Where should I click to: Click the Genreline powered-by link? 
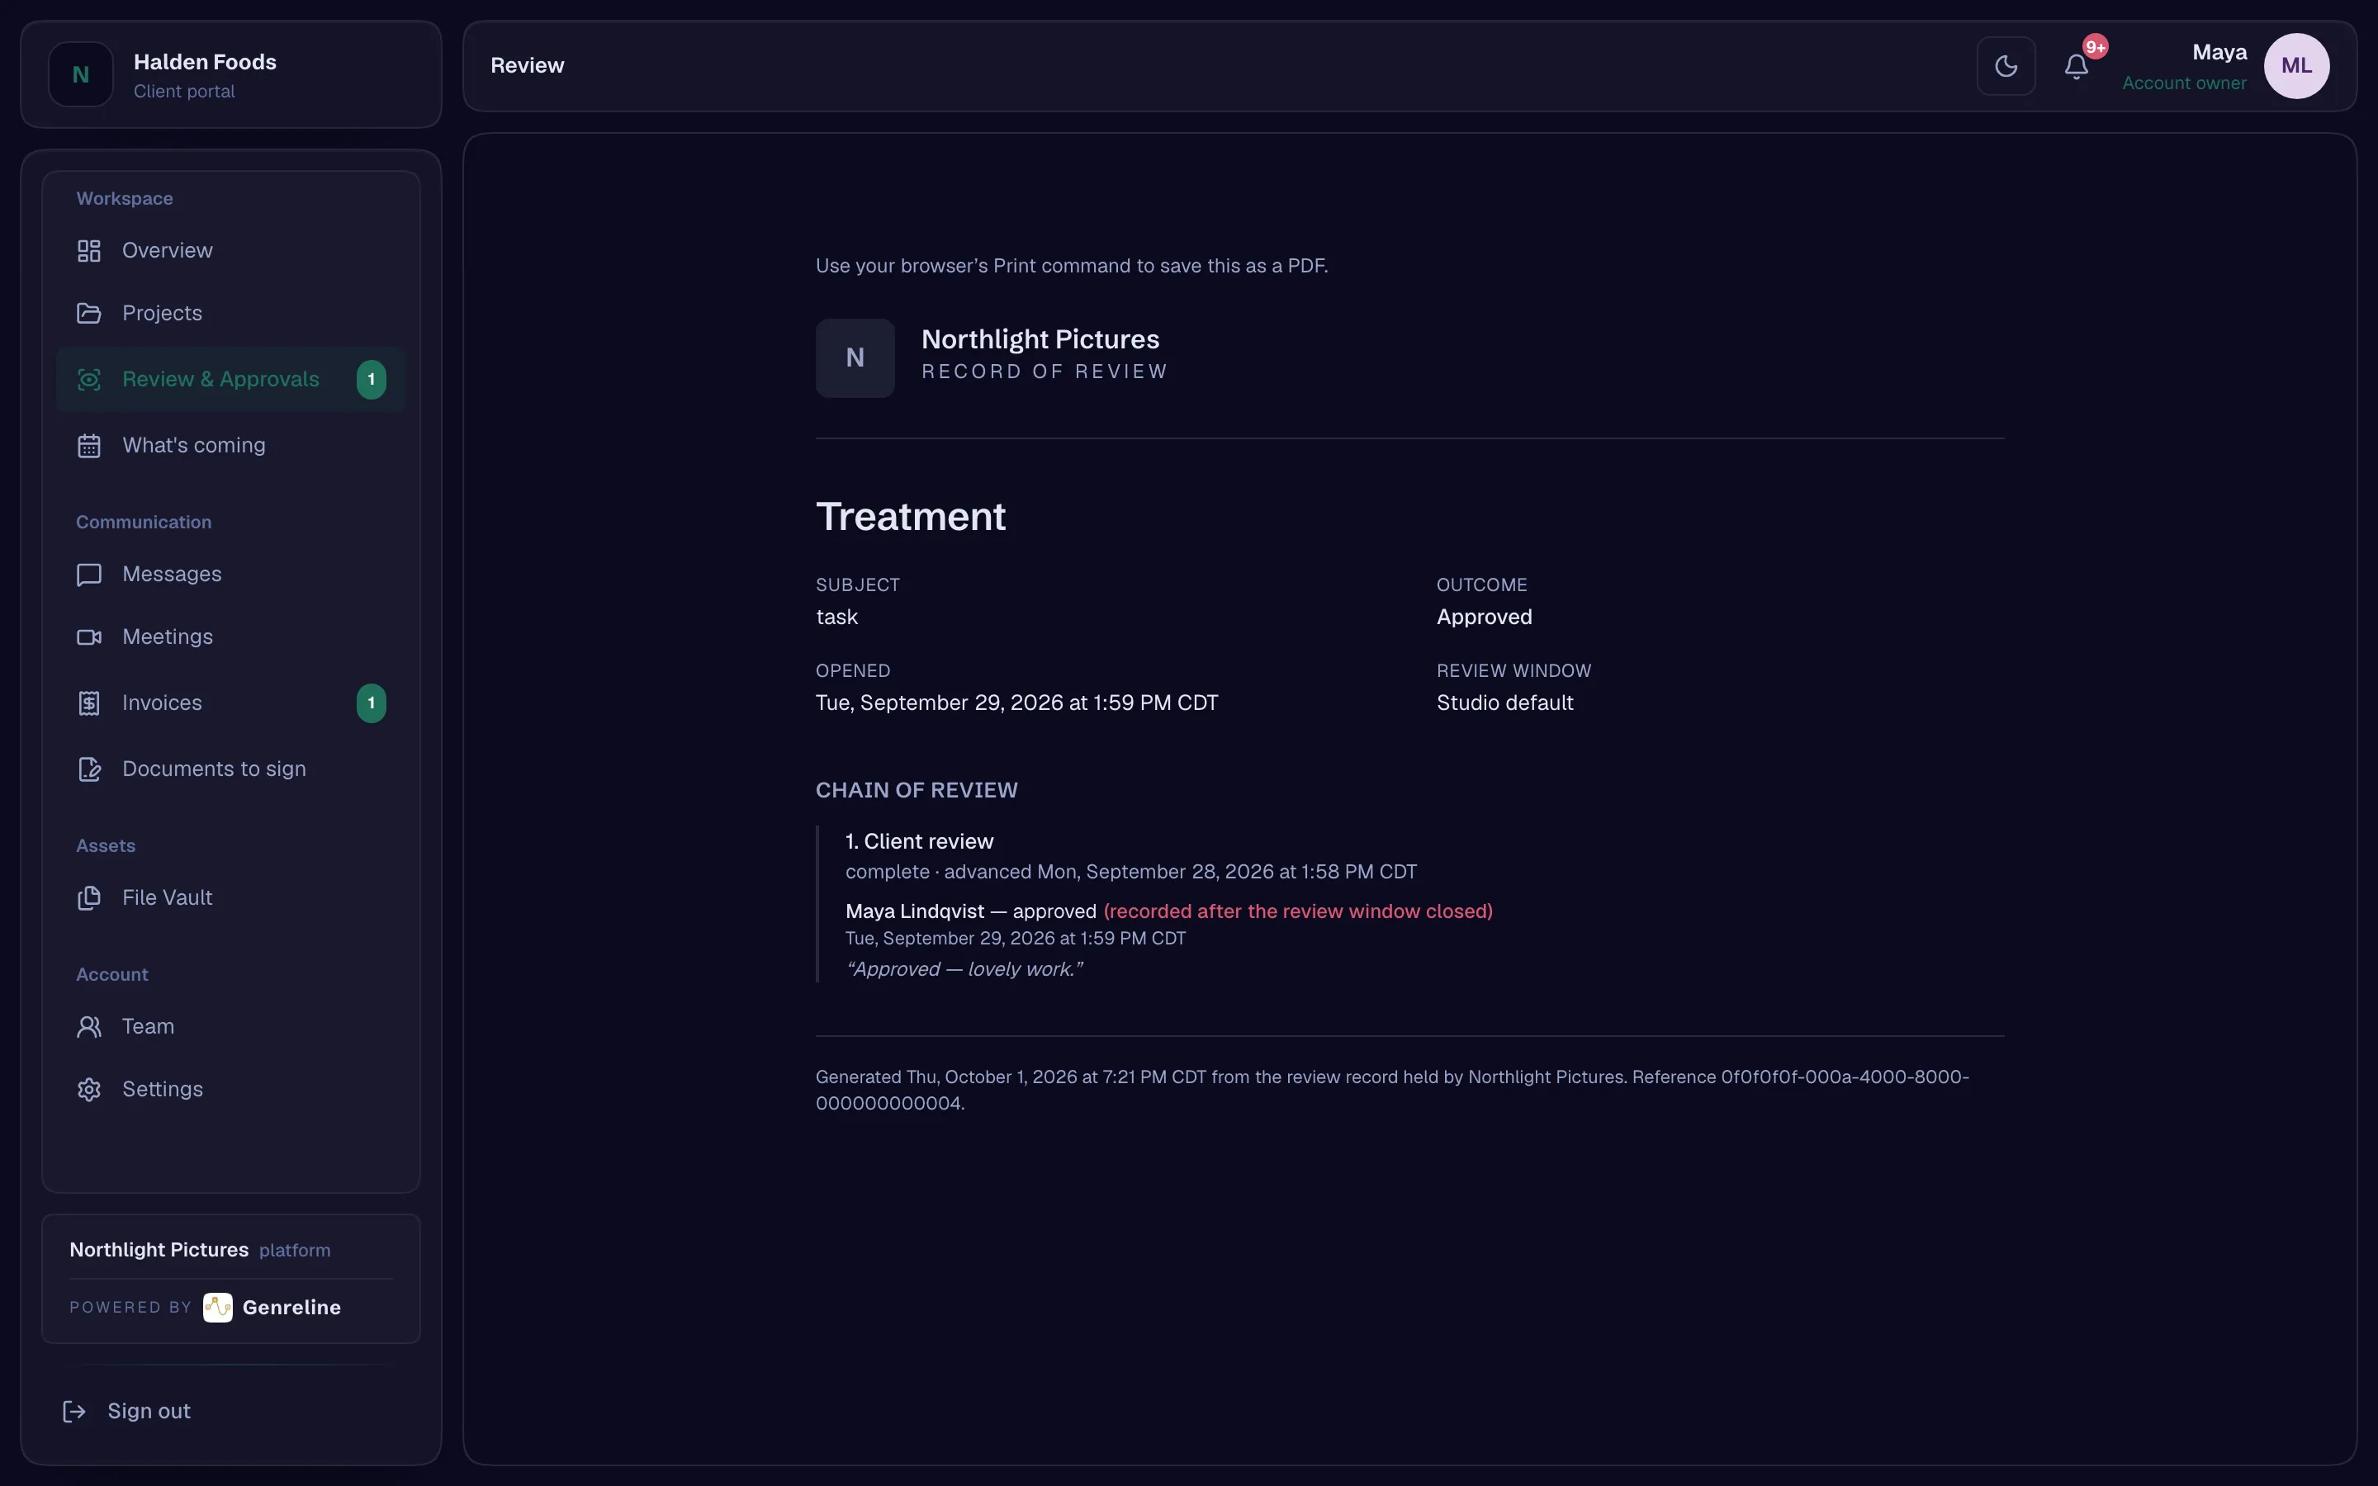tap(206, 1307)
